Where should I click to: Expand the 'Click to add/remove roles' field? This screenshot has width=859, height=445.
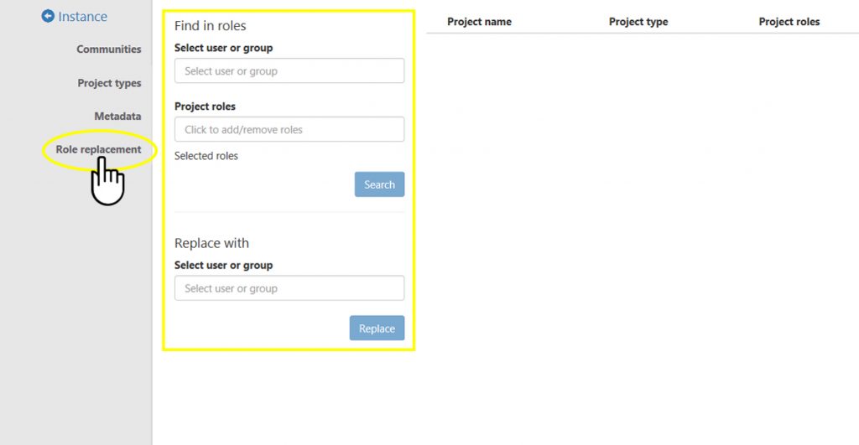(289, 130)
